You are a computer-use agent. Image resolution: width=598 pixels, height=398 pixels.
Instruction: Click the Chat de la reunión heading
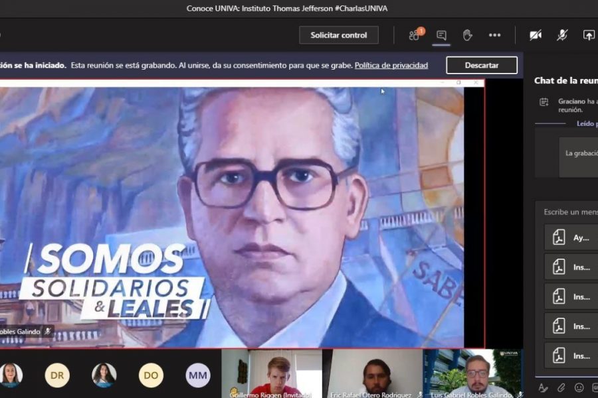(566, 80)
